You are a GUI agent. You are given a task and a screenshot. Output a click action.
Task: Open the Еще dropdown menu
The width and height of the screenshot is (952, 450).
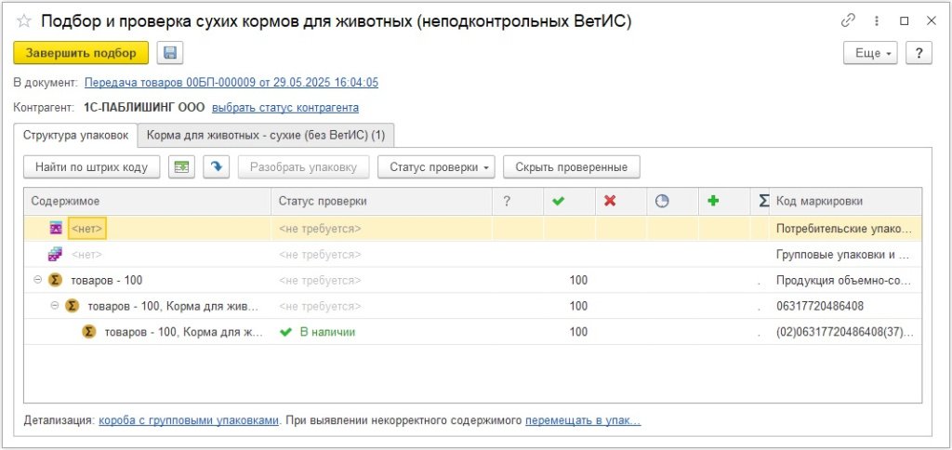[x=870, y=53]
